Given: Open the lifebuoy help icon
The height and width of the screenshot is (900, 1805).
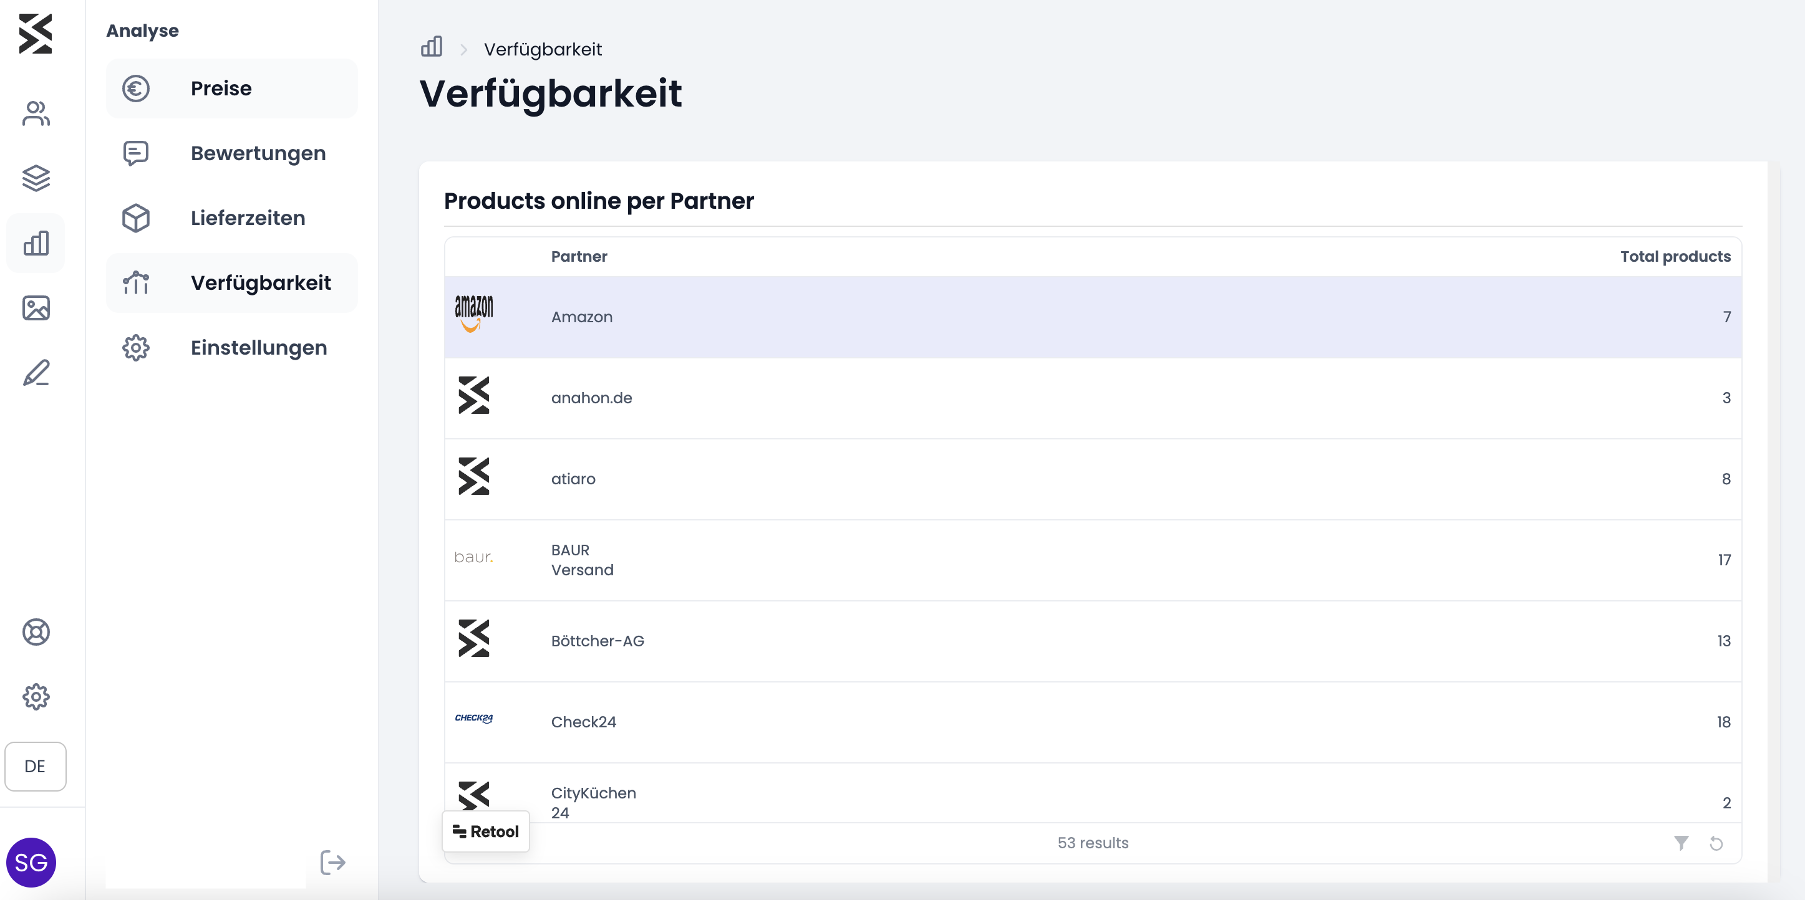Looking at the screenshot, I should tap(36, 632).
